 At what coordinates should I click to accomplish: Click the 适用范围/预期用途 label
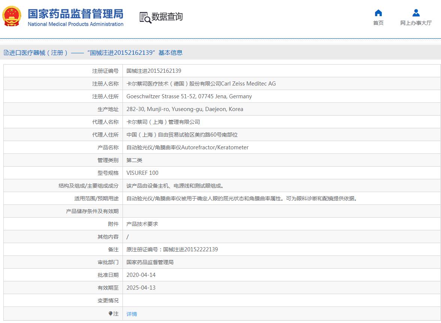coord(96,198)
